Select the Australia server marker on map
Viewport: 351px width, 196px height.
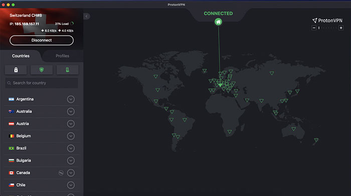pos(293,129)
